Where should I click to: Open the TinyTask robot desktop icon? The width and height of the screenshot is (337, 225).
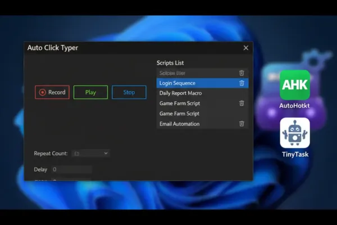click(x=295, y=133)
